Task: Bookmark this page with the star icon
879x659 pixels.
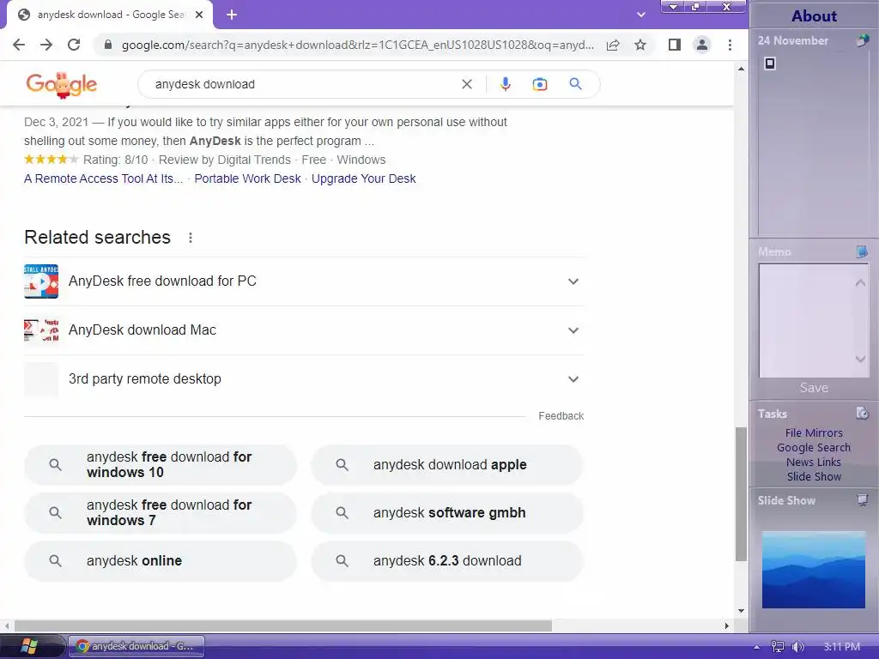Action: pos(640,45)
